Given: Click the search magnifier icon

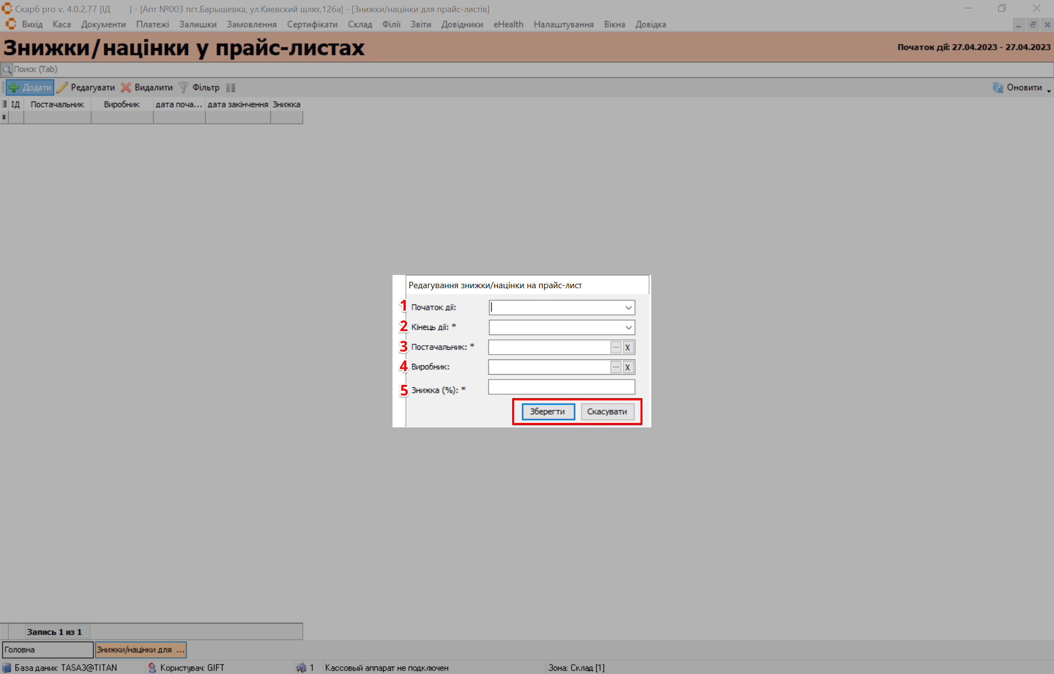Looking at the screenshot, I should pos(7,69).
